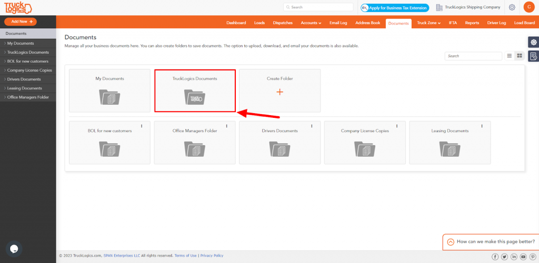Select the Documents sidebar header
The width and height of the screenshot is (539, 263).
pyautogui.click(x=28, y=34)
